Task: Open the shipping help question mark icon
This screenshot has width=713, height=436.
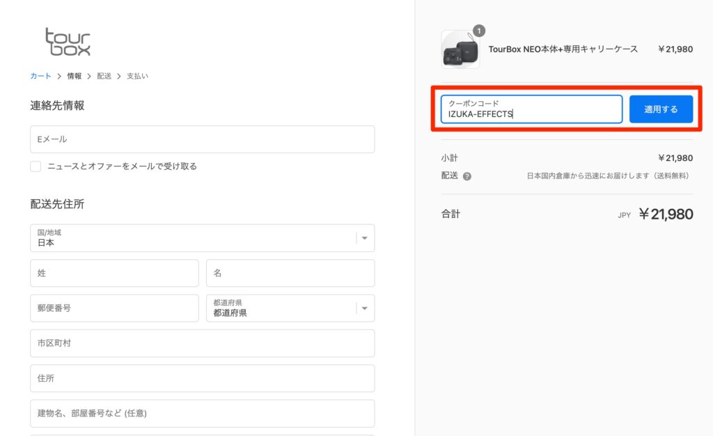Action: tap(467, 176)
